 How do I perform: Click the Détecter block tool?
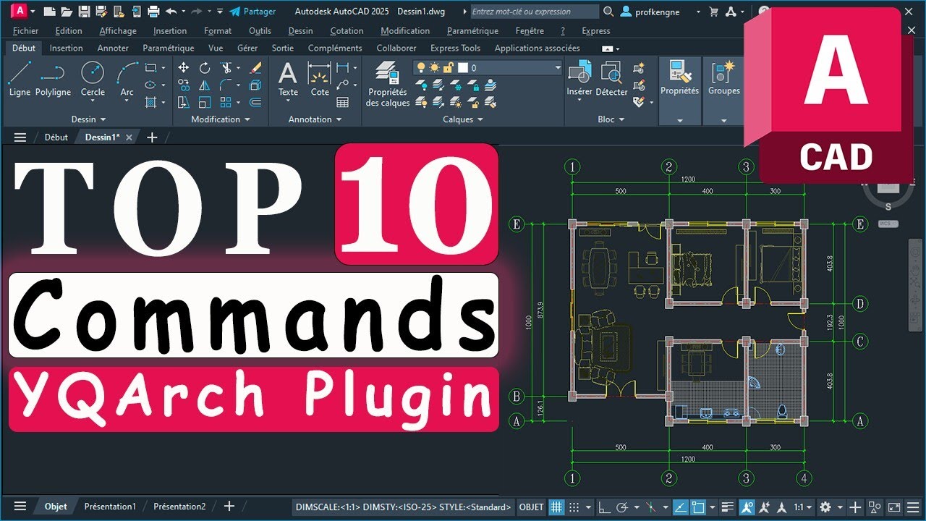611,79
